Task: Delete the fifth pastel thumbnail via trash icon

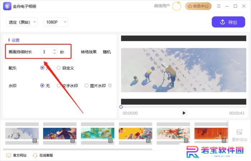Action: (186, 141)
